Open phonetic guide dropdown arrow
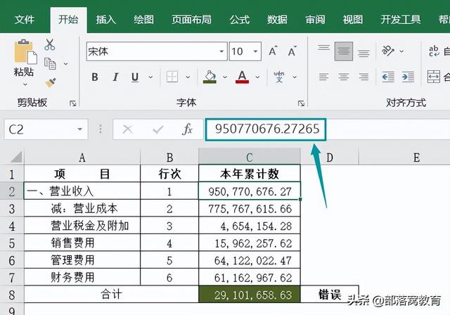This screenshot has width=450, height=315. (x=295, y=77)
